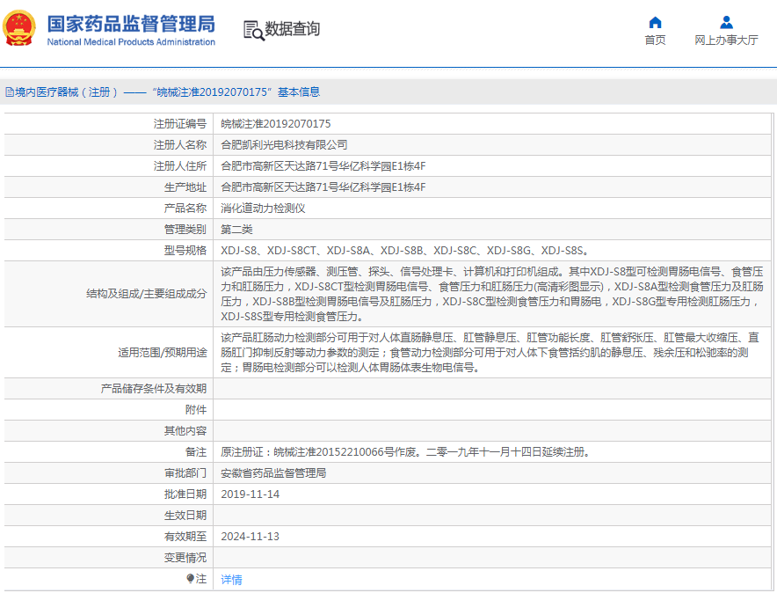Click the 国家药品监督管理局 site title
Screen dimensions: 777x593
point(130,24)
